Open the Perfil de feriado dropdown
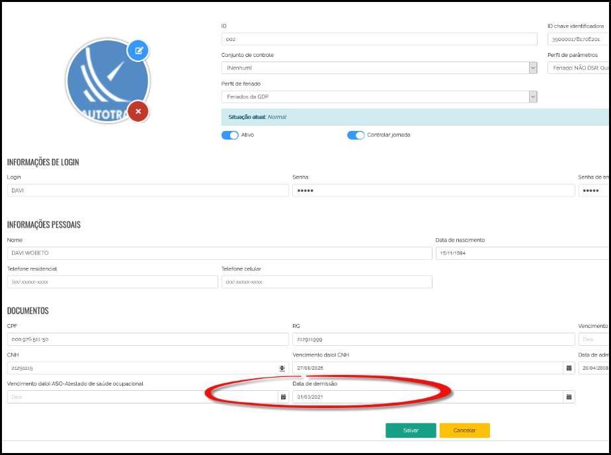 tap(532, 97)
